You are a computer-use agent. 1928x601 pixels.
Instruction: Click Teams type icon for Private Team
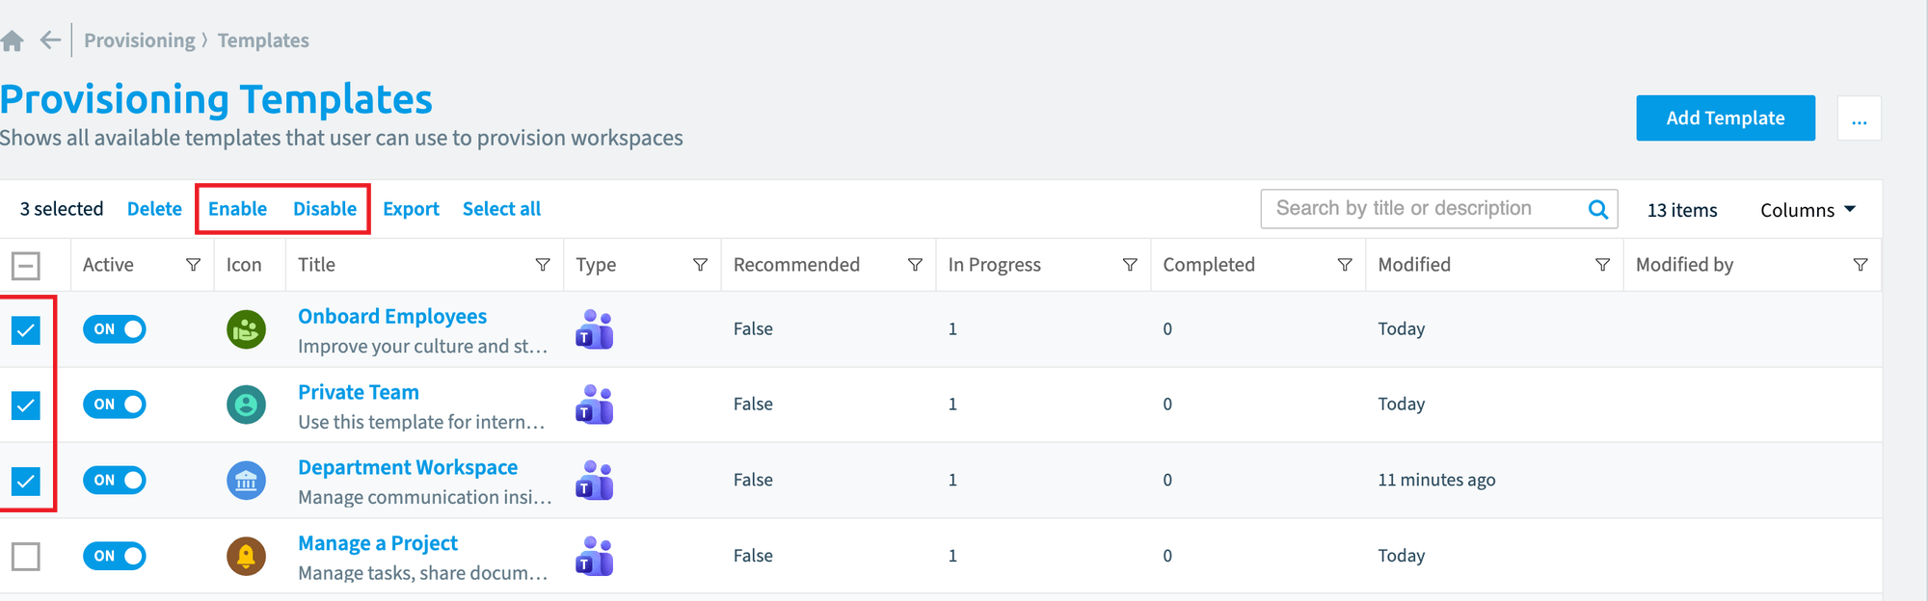point(595,405)
